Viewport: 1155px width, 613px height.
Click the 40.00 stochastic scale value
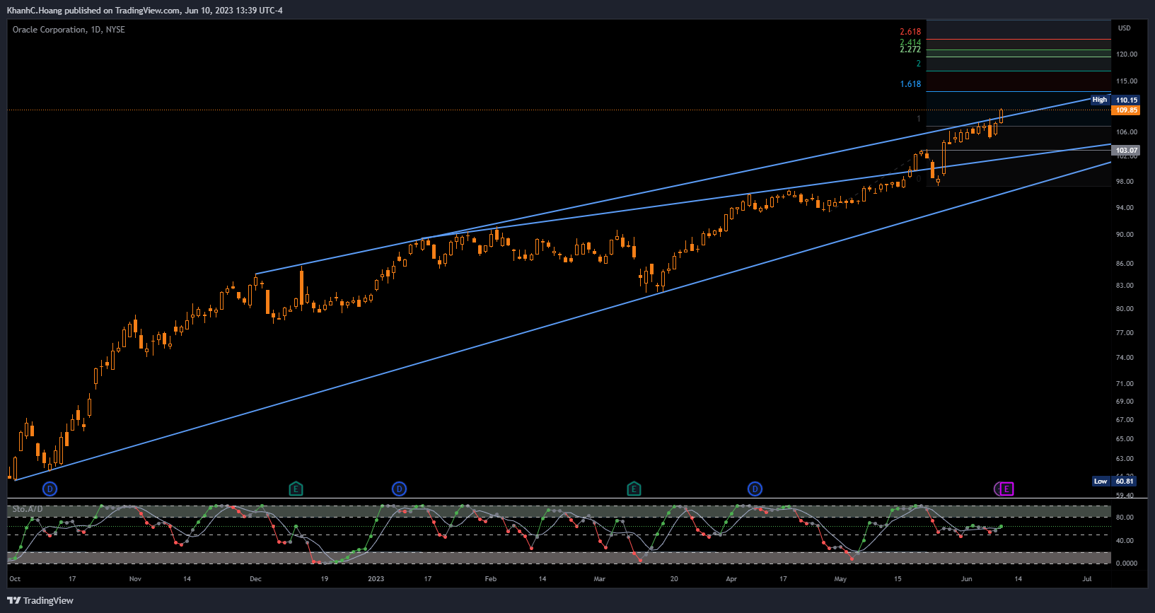click(x=1125, y=541)
